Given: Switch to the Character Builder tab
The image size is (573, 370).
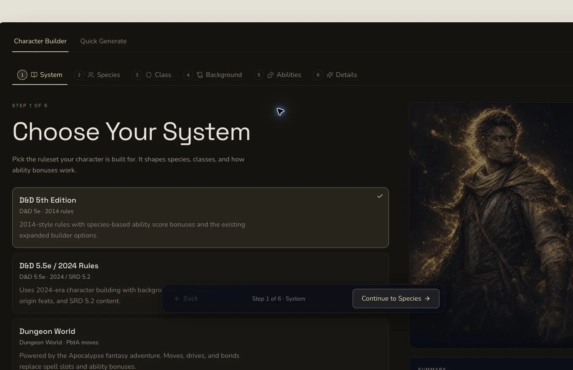Looking at the screenshot, I should coord(40,41).
